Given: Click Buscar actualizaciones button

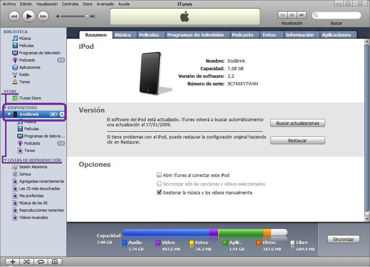Looking at the screenshot, I should click(x=298, y=123).
